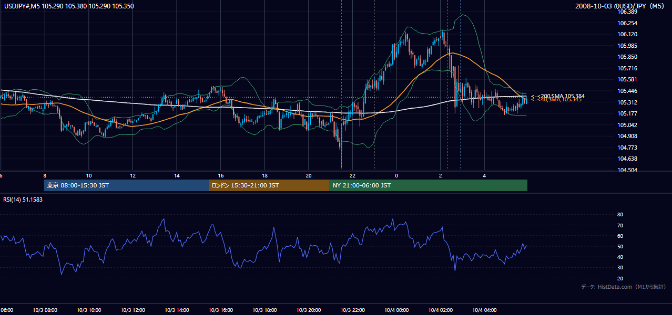Click RSI axis value 60
The image size is (672, 315).
click(x=620, y=236)
